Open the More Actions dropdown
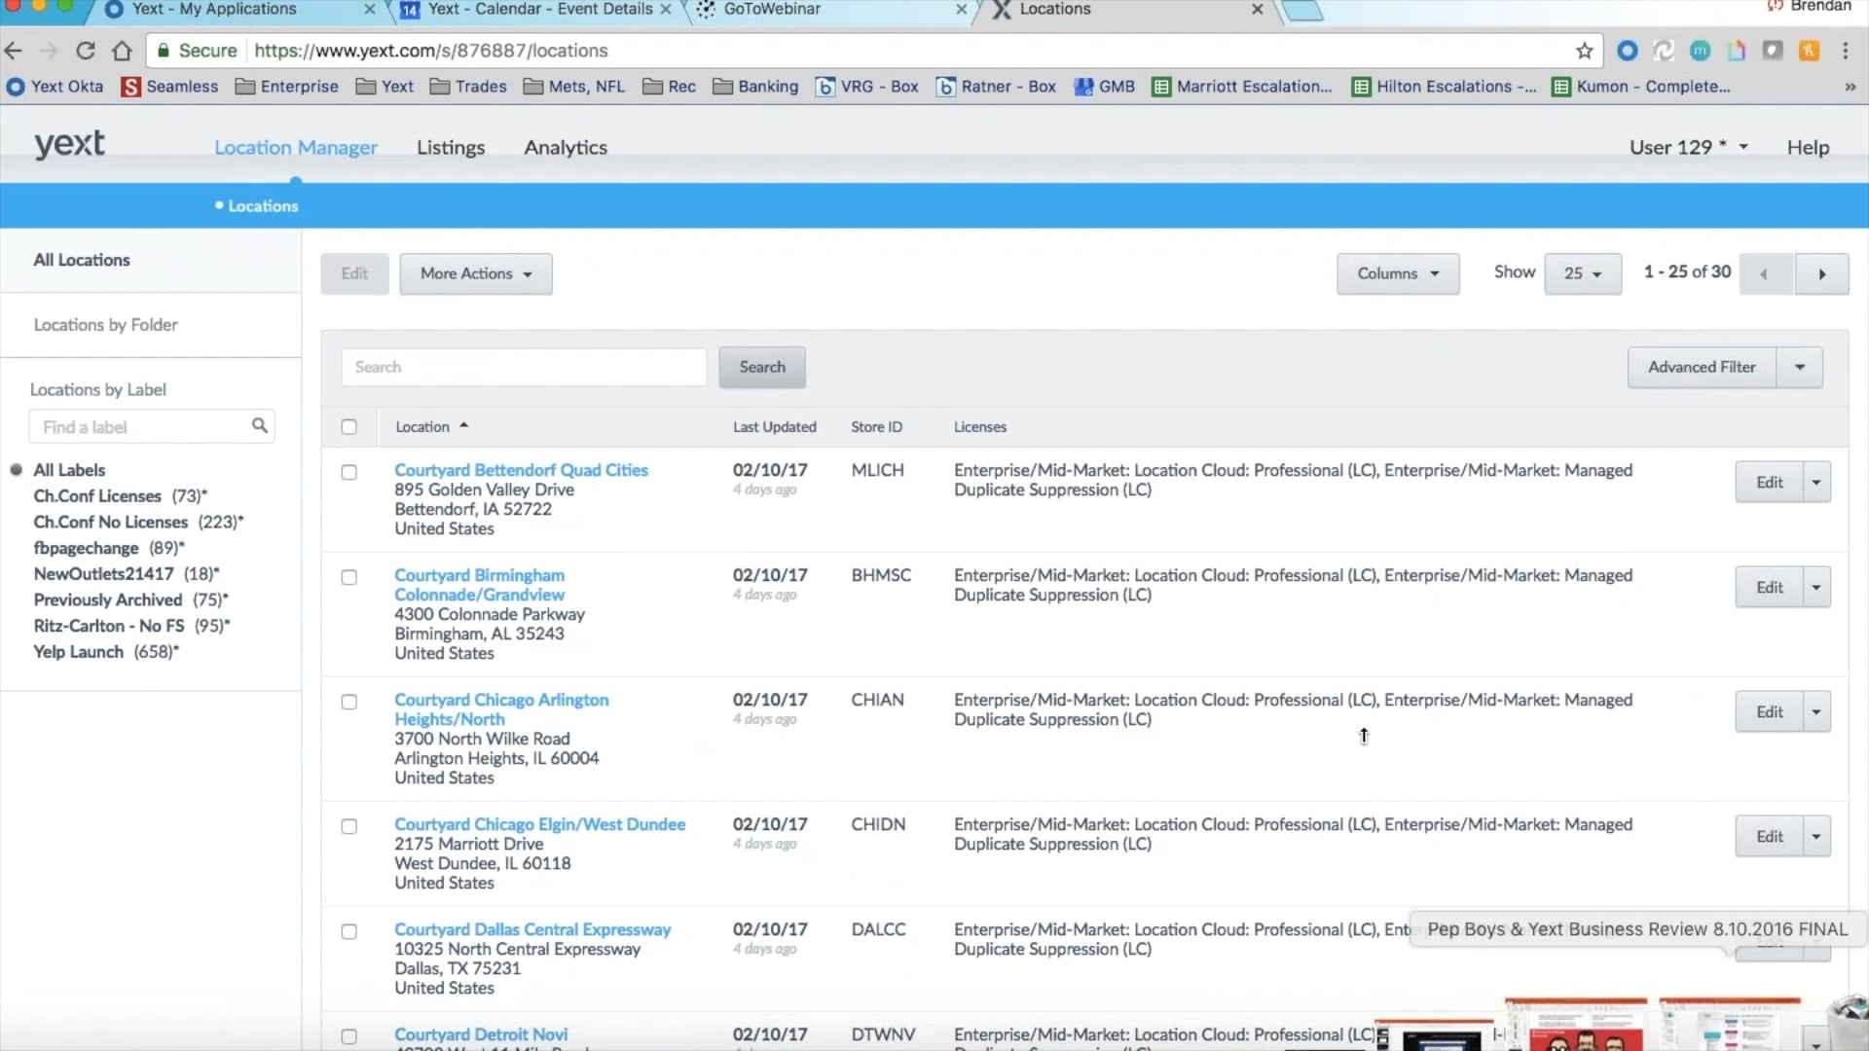Image resolution: width=1869 pixels, height=1051 pixels. [475, 273]
